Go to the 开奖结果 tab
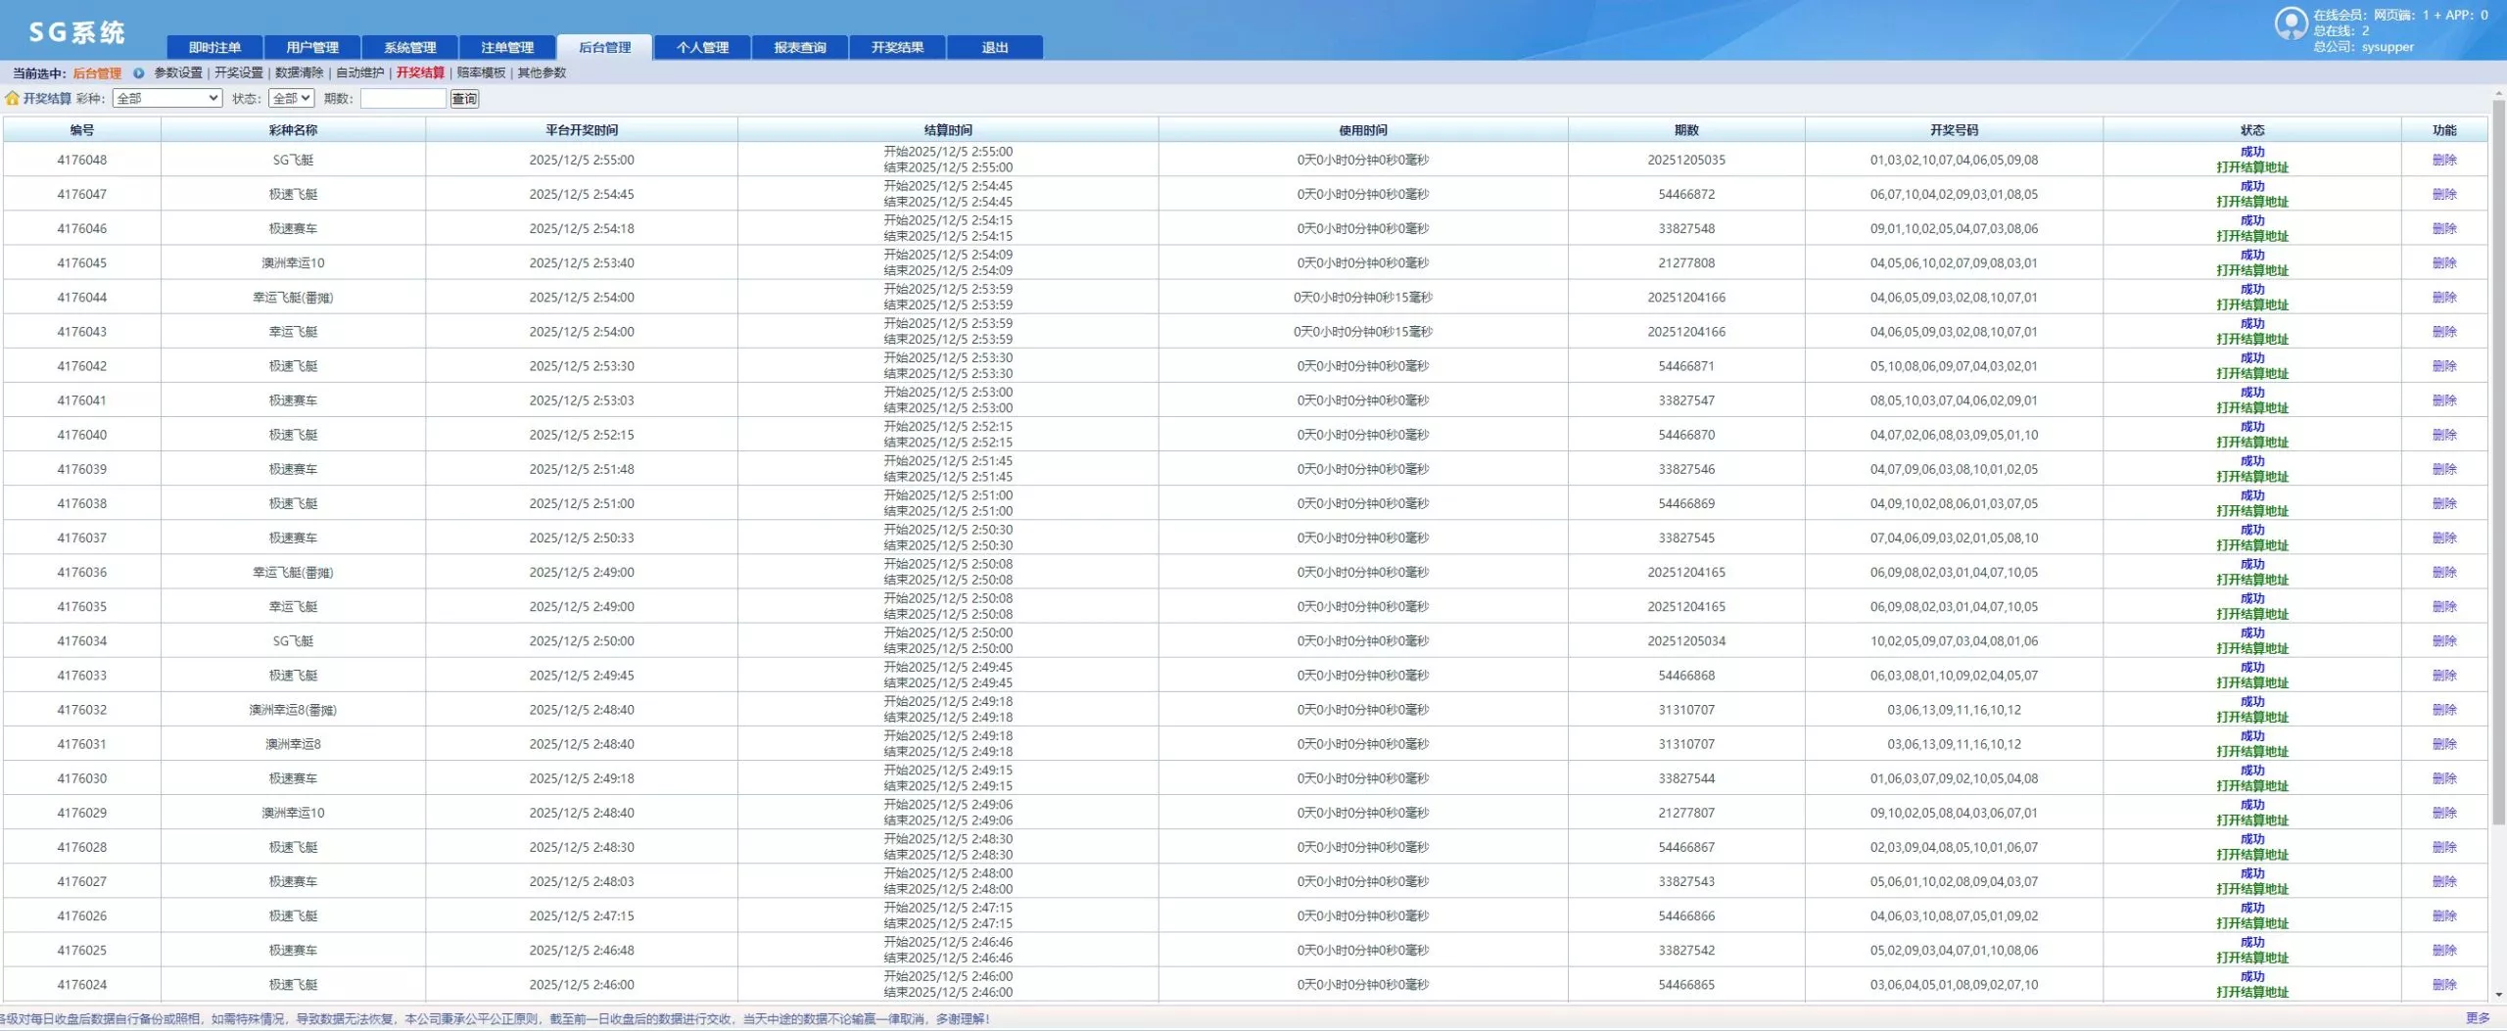This screenshot has width=2507, height=1031. click(x=897, y=48)
